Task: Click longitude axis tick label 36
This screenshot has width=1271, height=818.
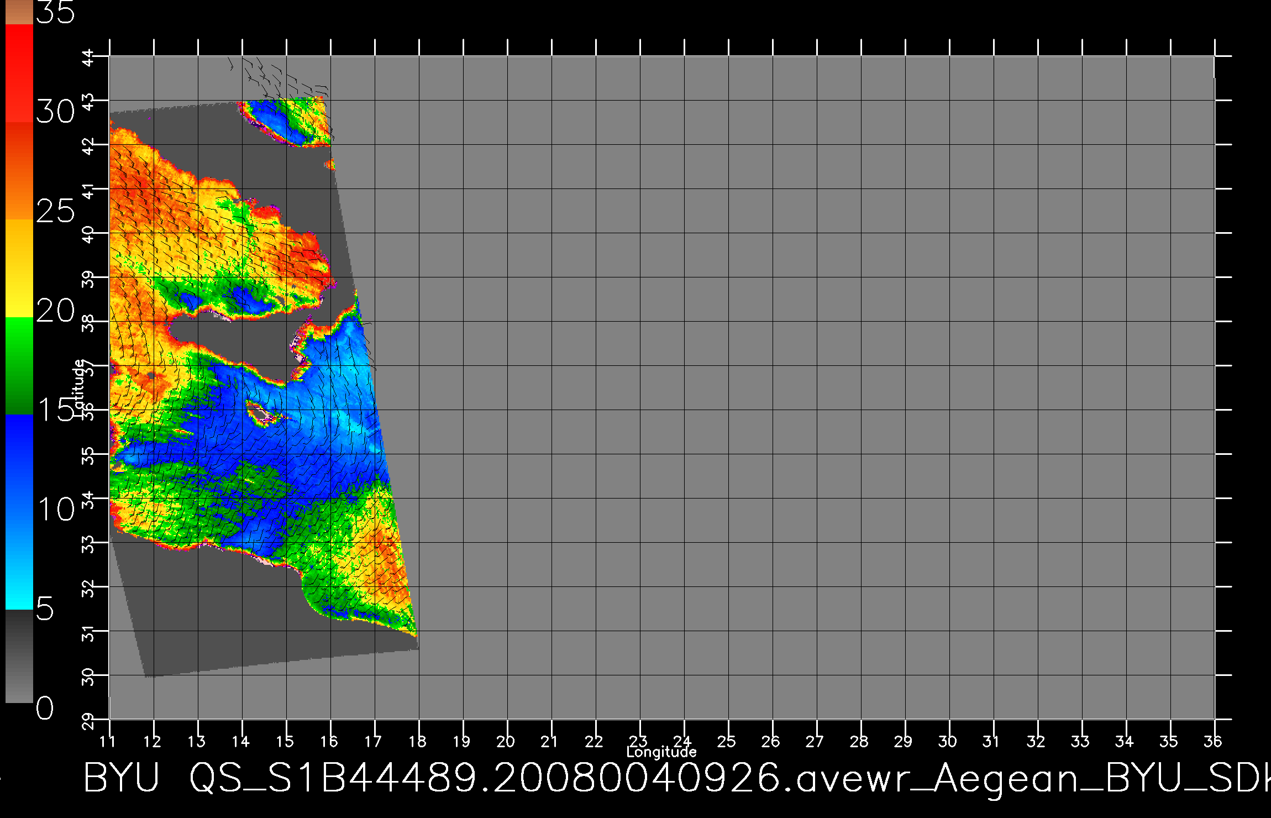Action: (x=1213, y=741)
